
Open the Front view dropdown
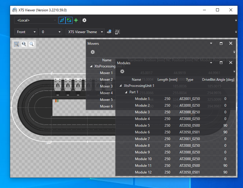point(26,32)
